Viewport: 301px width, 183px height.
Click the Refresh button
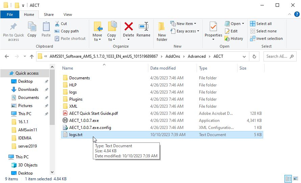coord(254,57)
